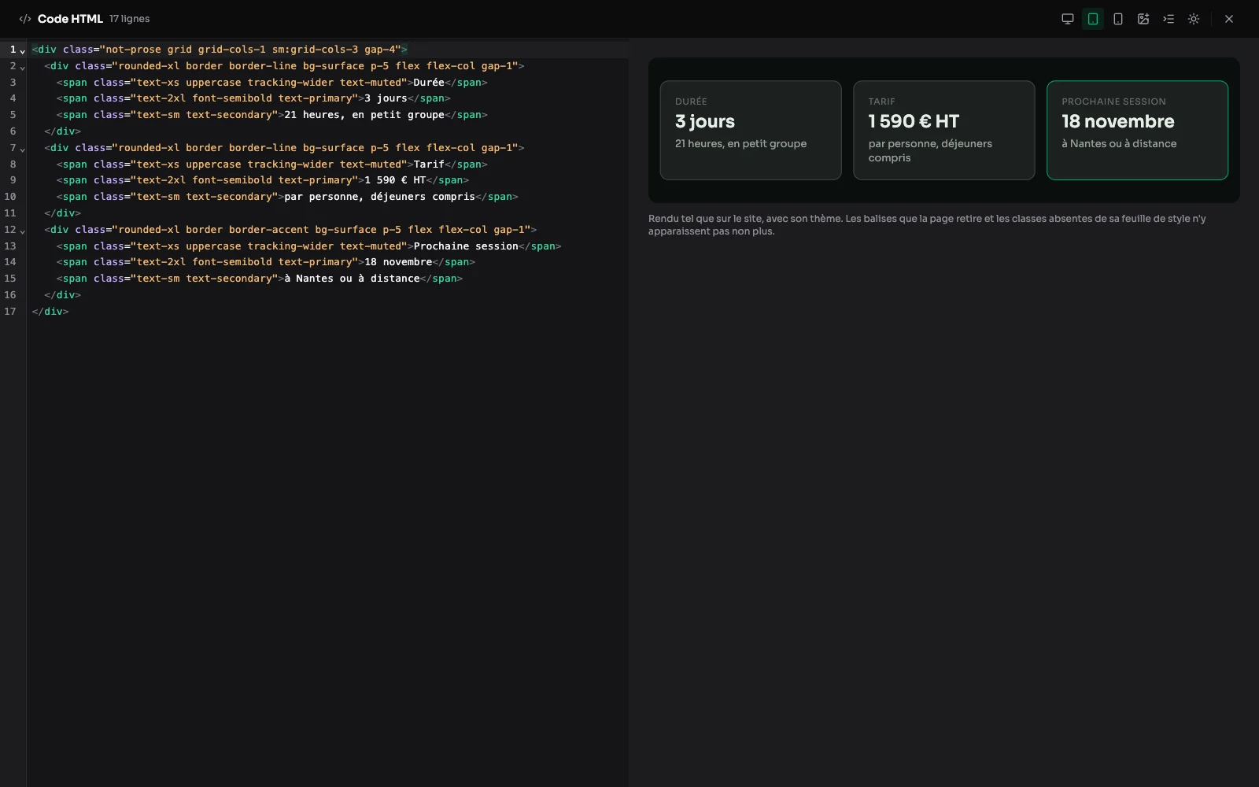Click line number 10 in gutter

click(10, 197)
